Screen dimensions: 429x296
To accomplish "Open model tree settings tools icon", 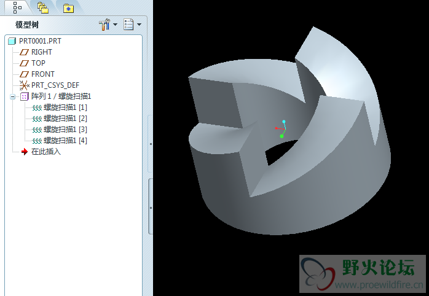I will click(x=104, y=25).
